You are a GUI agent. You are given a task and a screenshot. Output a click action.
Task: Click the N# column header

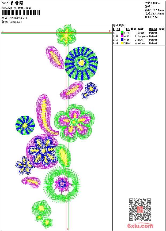(118, 29)
